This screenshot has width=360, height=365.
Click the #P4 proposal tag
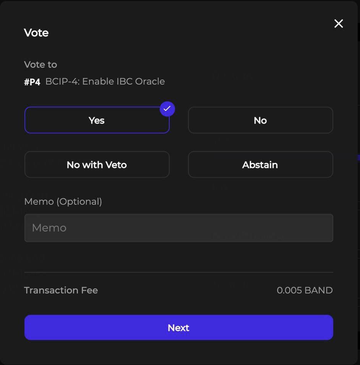tap(32, 82)
